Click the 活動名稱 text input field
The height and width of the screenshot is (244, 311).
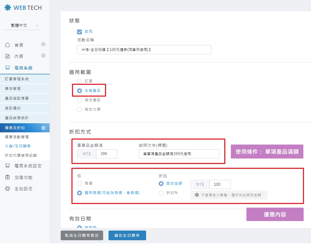(144, 50)
